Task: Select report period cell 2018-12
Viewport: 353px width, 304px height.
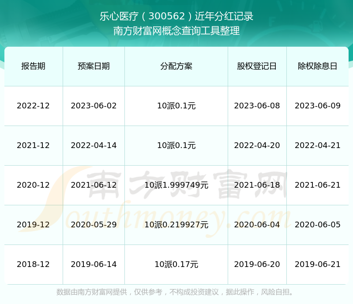Action: [x=34, y=264]
